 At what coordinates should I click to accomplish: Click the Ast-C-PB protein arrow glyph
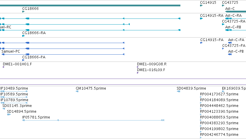[230, 54]
